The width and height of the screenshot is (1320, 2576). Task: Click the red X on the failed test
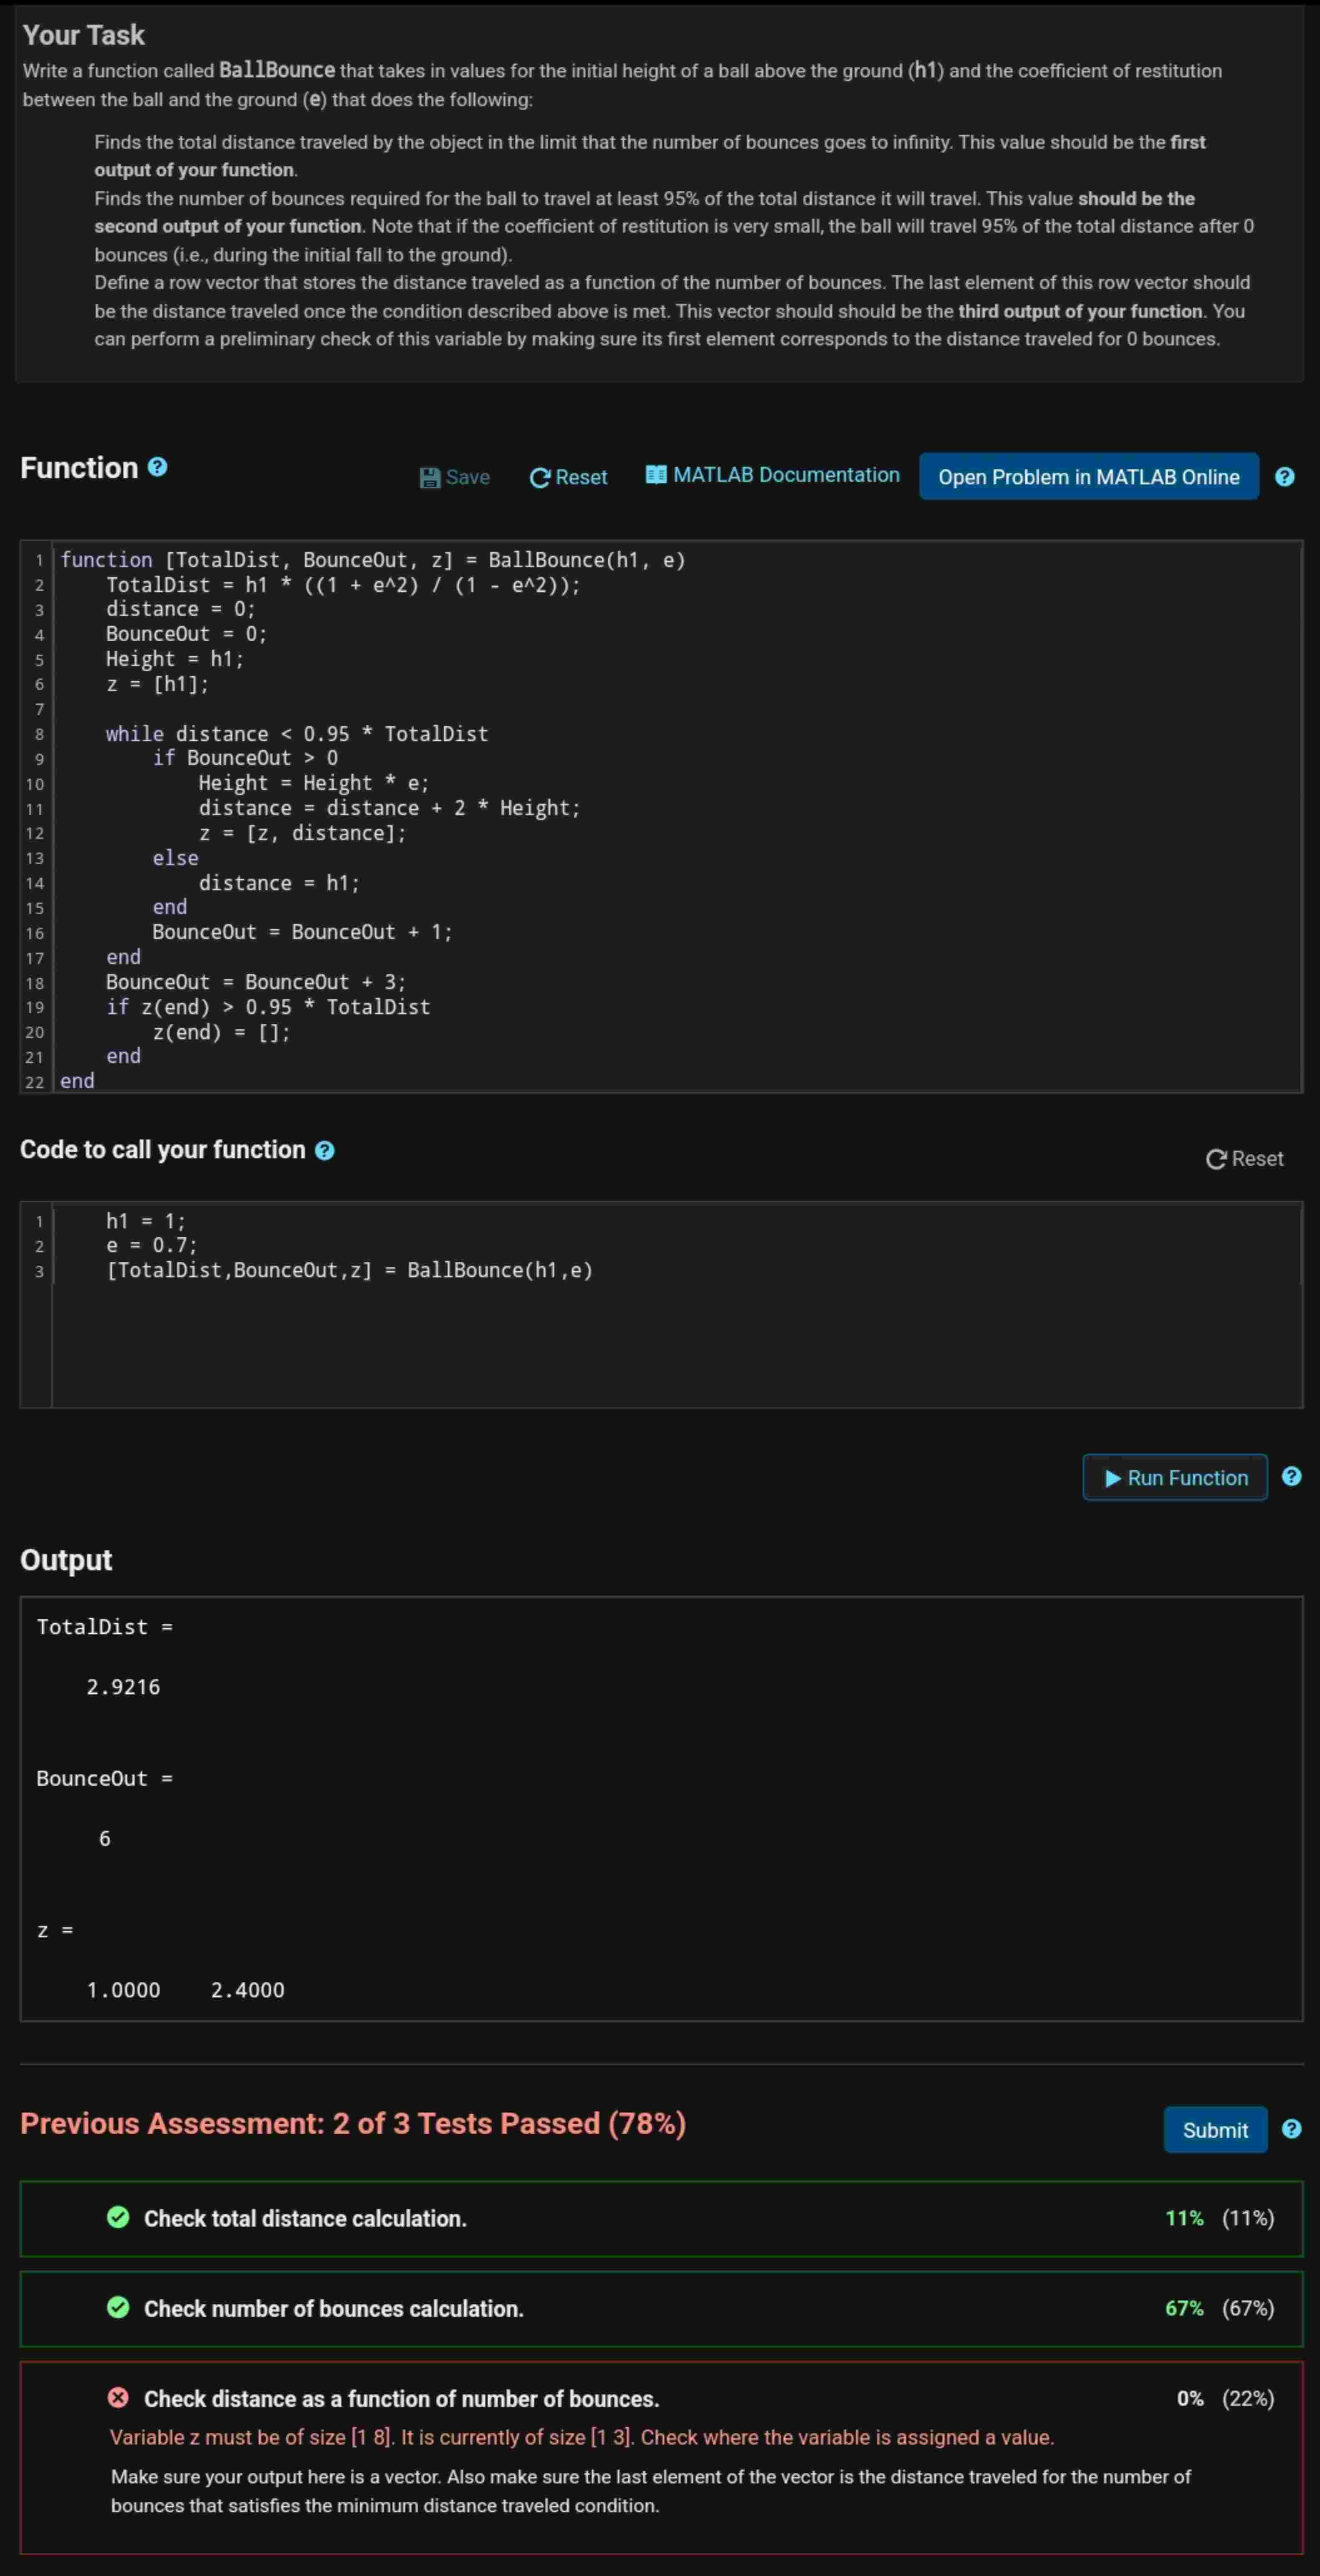(x=119, y=2398)
